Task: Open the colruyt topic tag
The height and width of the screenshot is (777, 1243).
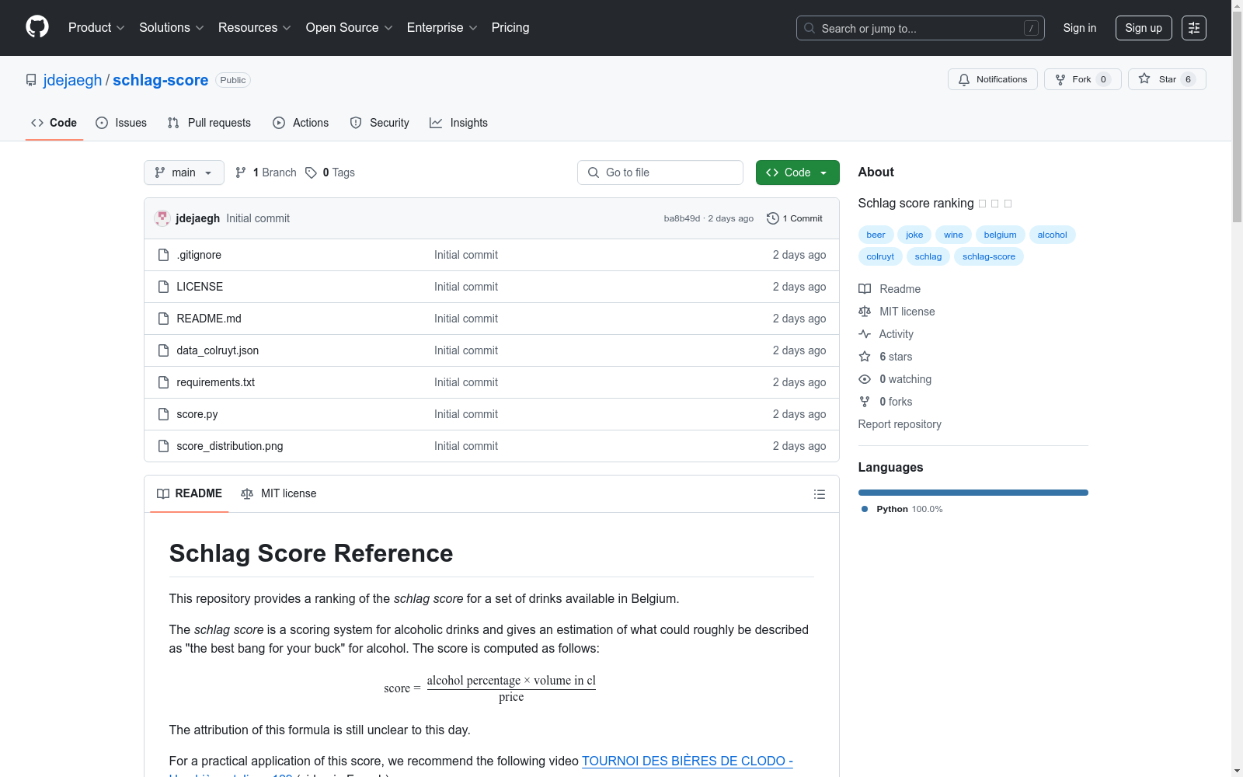Action: pos(880,256)
